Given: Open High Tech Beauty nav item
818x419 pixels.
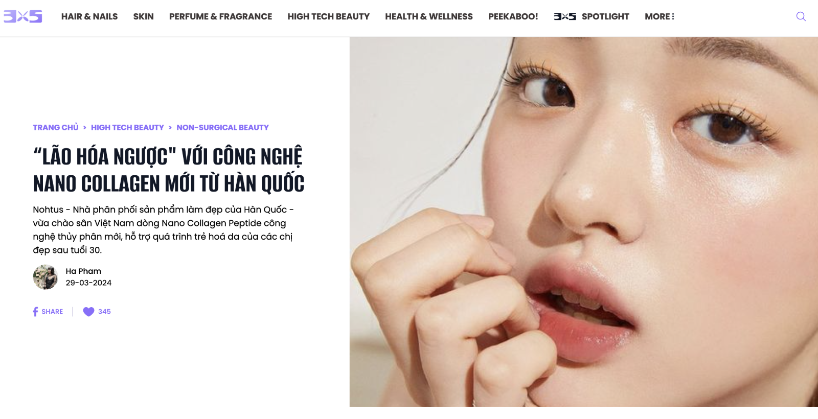Looking at the screenshot, I should click(x=328, y=16).
